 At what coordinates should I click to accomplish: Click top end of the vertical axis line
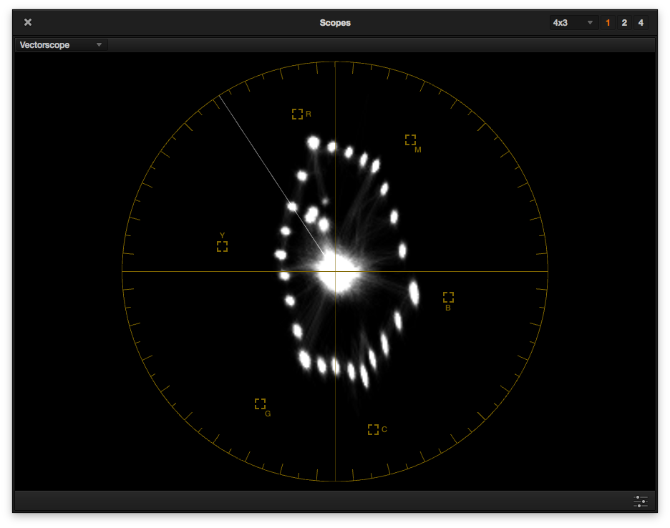click(x=335, y=64)
